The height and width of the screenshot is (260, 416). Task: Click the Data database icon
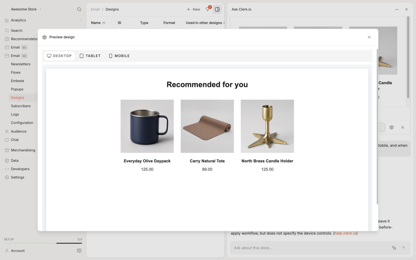[x=7, y=161]
